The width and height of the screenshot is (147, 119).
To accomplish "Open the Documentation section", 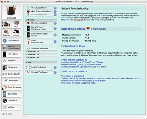I will click(11, 41).
